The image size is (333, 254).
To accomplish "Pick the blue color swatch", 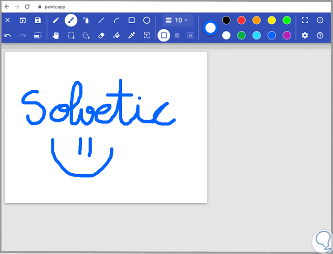I will click(272, 36).
